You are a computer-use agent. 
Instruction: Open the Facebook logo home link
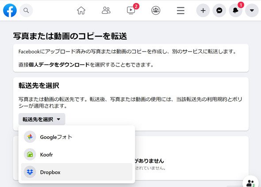point(10,11)
